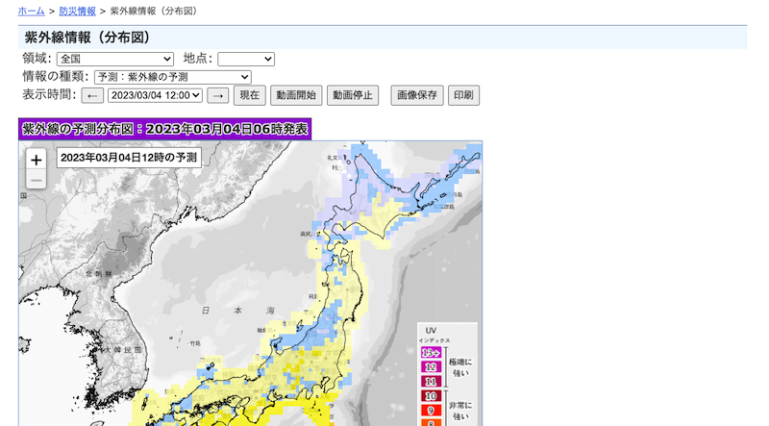Open the 表示時間 date-time selector

155,95
